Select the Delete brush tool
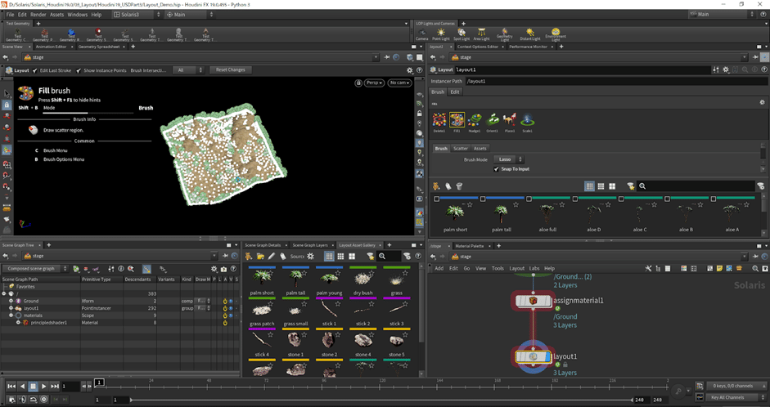The width and height of the screenshot is (770, 407). tap(439, 120)
